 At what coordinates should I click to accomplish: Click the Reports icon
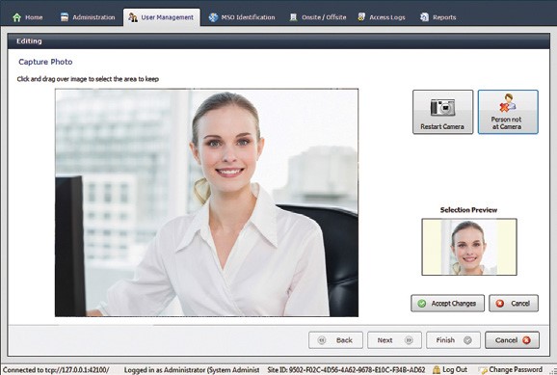(x=424, y=17)
